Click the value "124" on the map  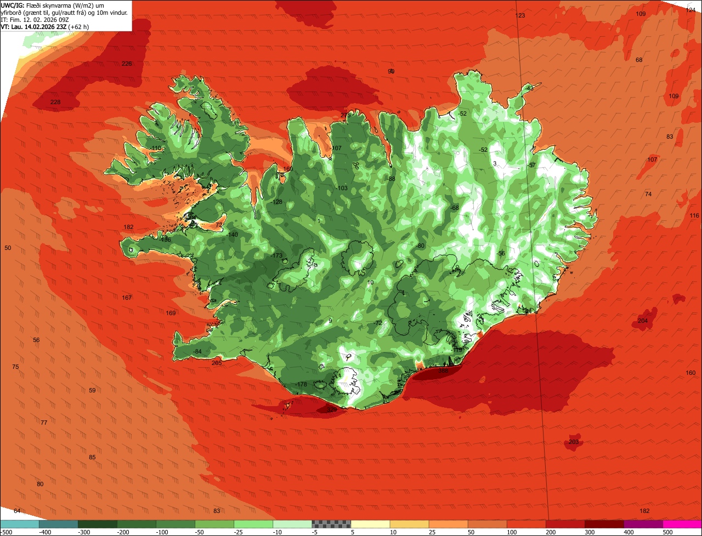tap(691, 10)
